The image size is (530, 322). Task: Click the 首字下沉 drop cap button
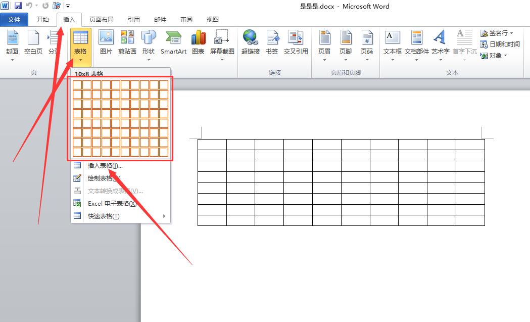465,42
